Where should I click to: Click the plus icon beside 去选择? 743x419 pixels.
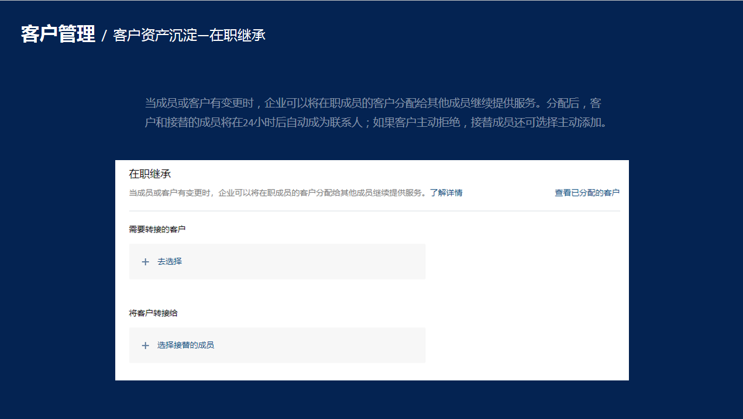click(x=146, y=262)
